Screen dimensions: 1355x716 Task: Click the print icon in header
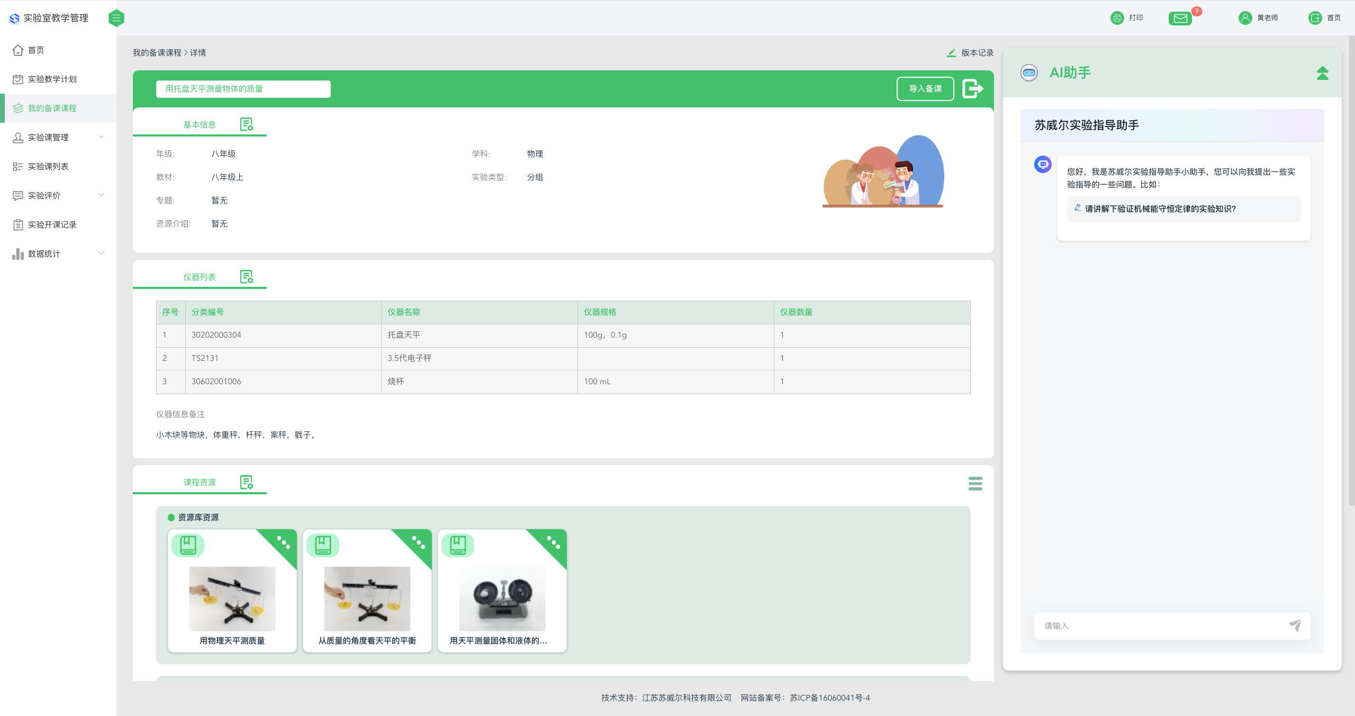pos(1117,18)
